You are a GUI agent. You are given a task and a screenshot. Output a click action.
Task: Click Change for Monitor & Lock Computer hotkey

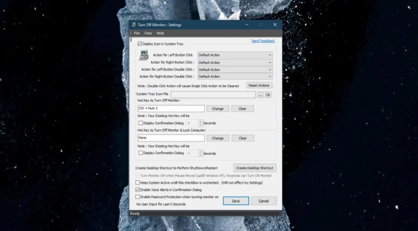(x=217, y=138)
